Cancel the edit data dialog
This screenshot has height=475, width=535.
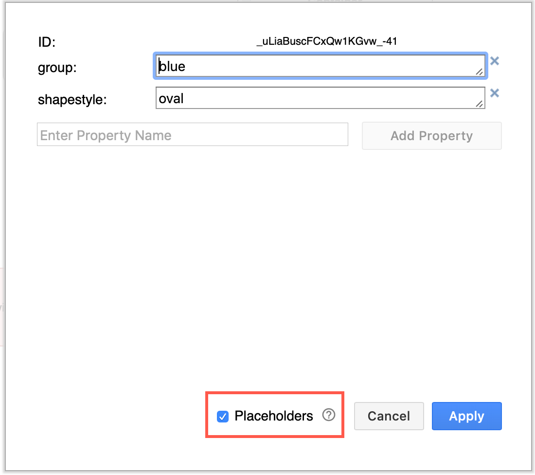(389, 416)
